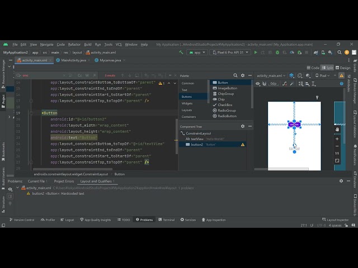Open the orientation for preview dropdown
This screenshot has height=268, width=358.
pyautogui.click(x=300, y=75)
